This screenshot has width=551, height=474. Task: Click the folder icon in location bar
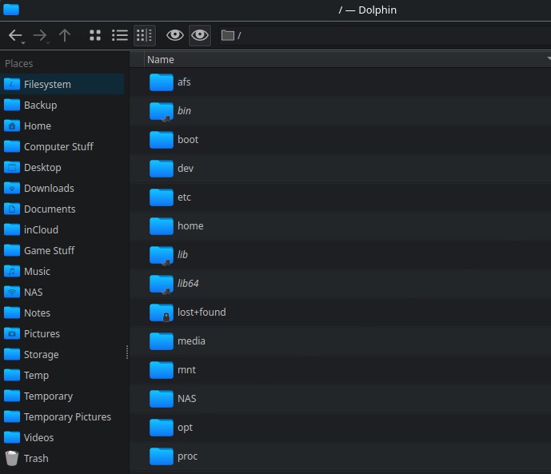[228, 35]
